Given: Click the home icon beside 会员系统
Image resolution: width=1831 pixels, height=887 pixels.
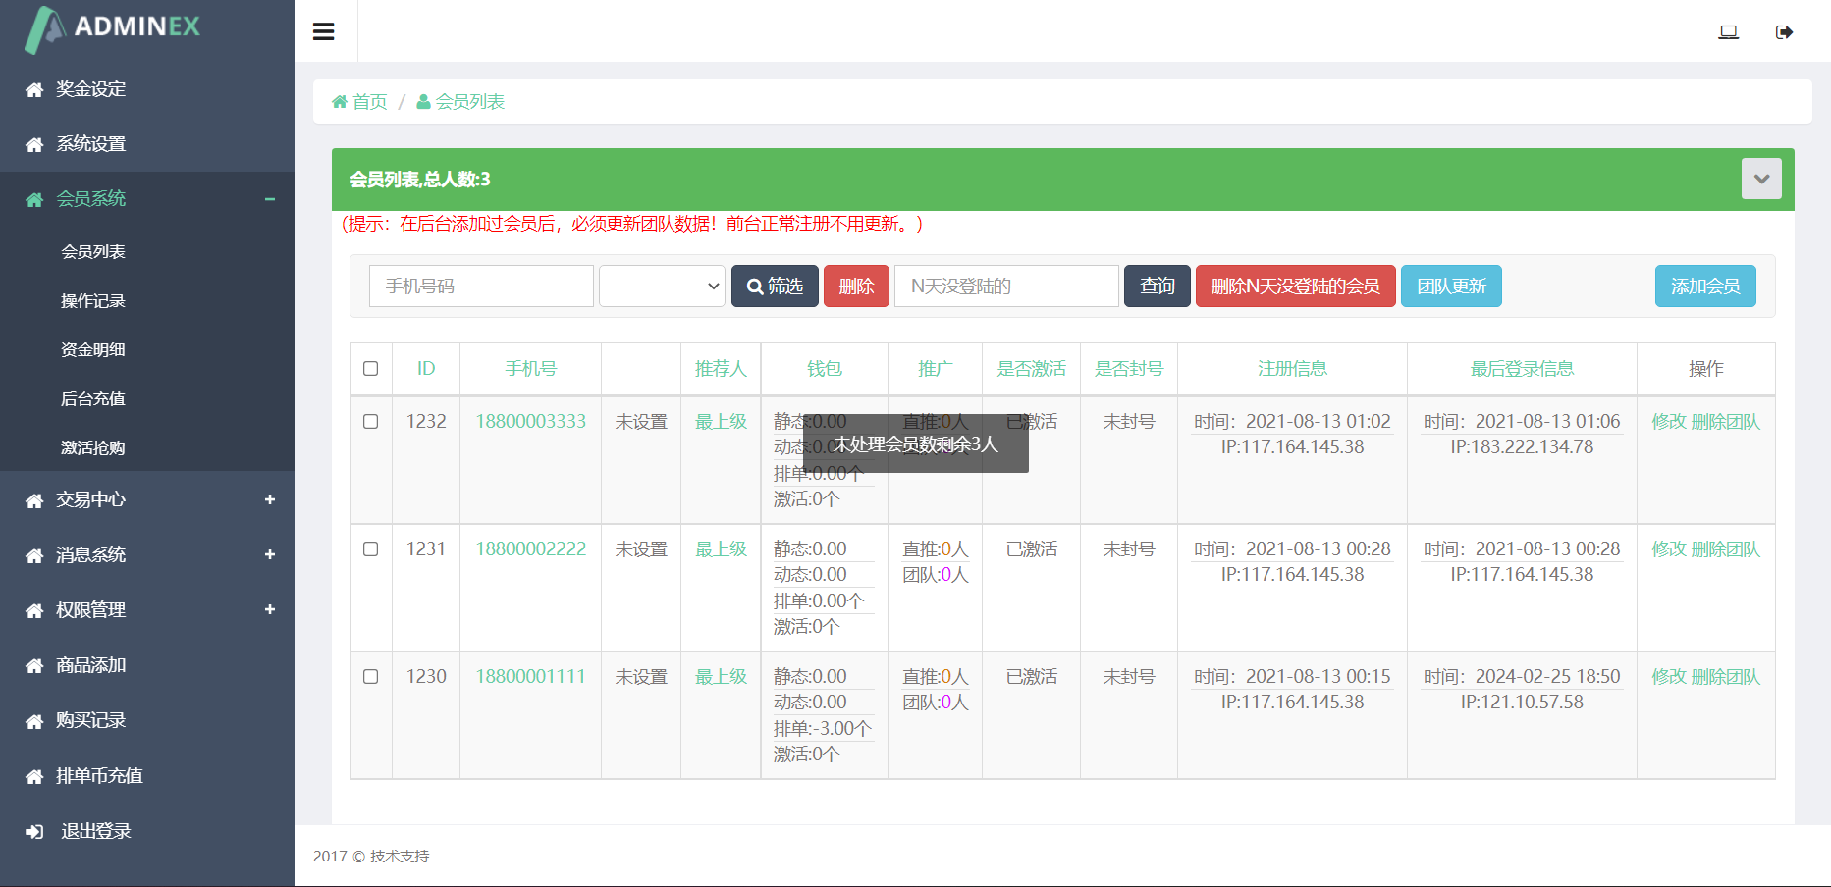Looking at the screenshot, I should (34, 200).
